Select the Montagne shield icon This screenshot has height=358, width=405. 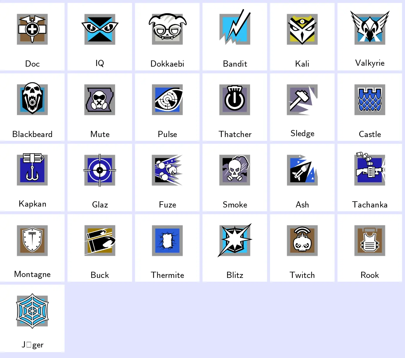point(32,240)
